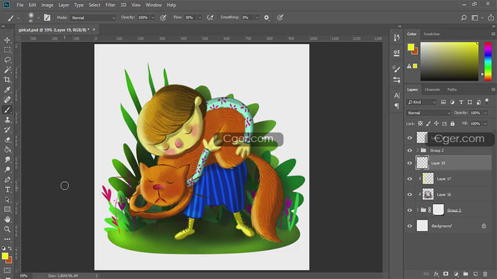
Task: Open the Image menu
Action: pyautogui.click(x=47, y=5)
